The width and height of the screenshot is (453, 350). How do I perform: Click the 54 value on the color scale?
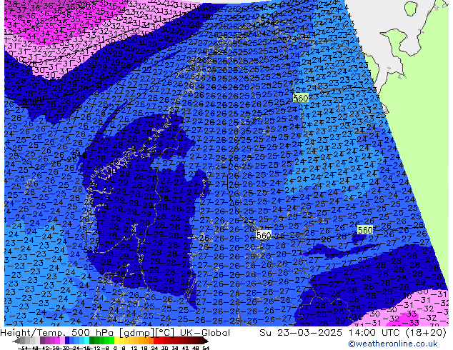[x=206, y=348]
